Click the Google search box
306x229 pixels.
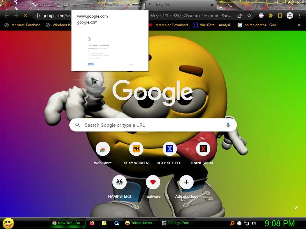click(x=153, y=125)
